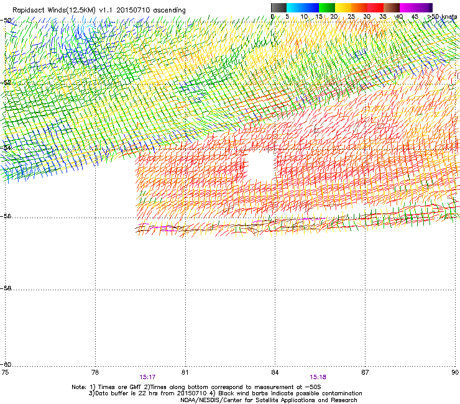Select the '81' longitude axis label
This screenshot has width=460, height=404.
pyautogui.click(x=185, y=372)
